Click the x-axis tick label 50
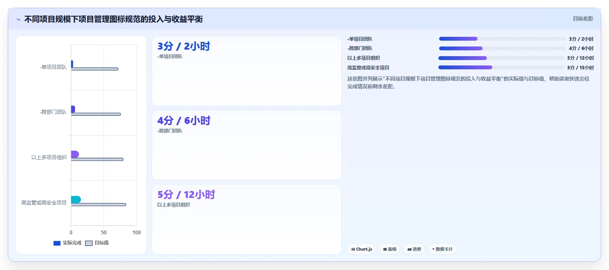The image size is (609, 270). coord(104,233)
